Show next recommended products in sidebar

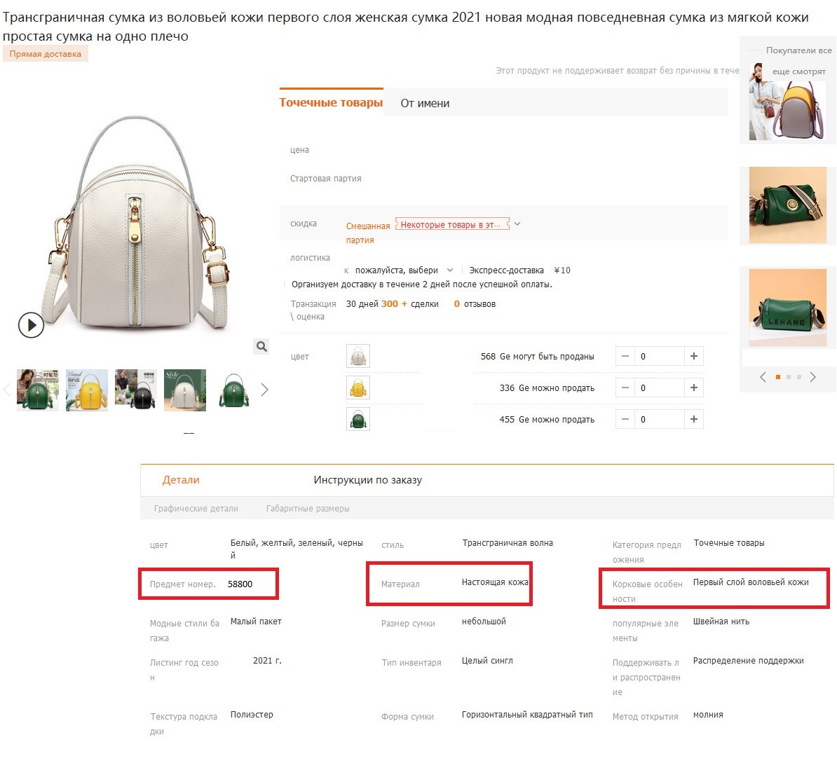[x=812, y=377]
